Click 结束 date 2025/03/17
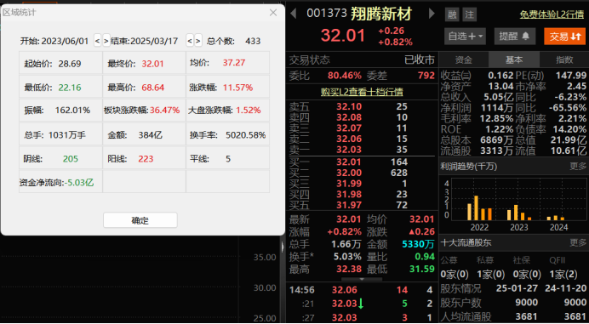The width and height of the screenshot is (589, 324). point(154,41)
